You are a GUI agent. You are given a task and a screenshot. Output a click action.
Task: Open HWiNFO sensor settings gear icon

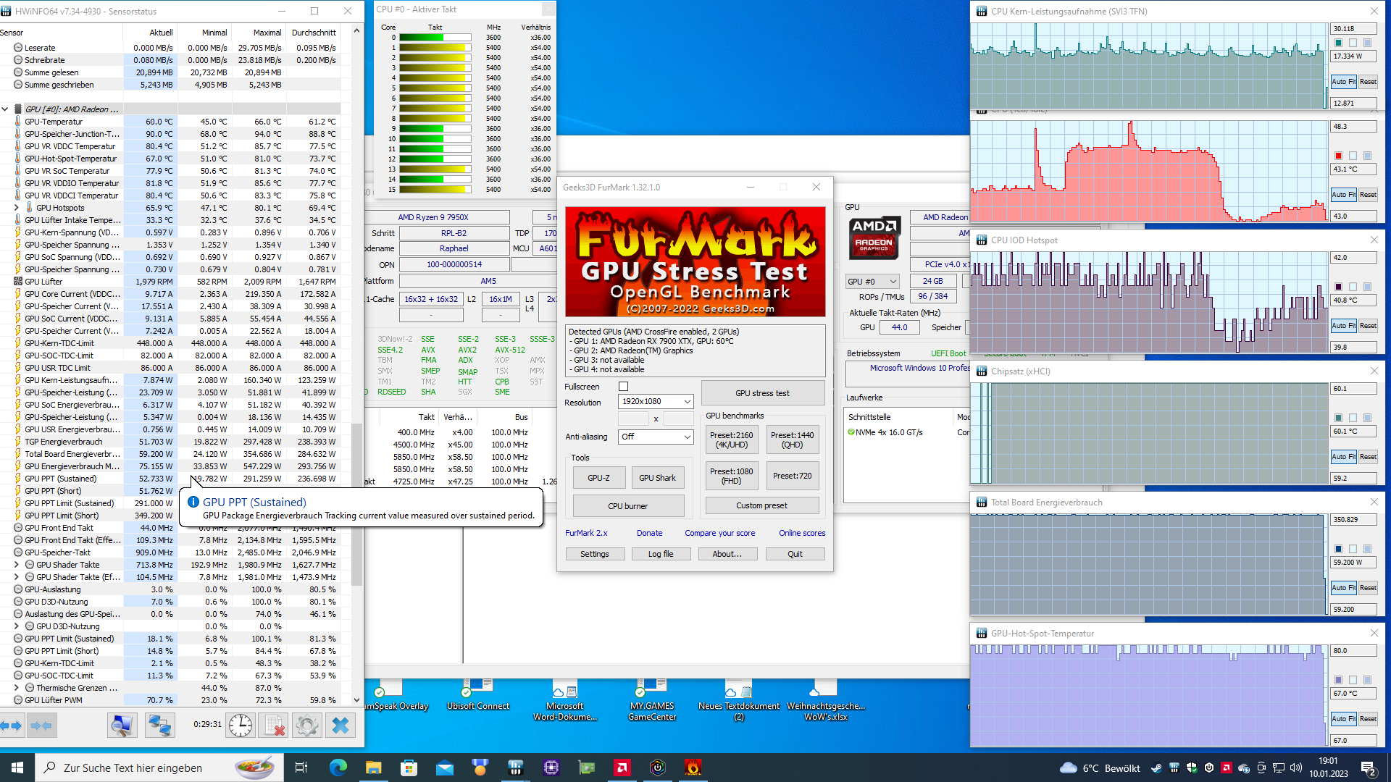pyautogui.click(x=307, y=725)
